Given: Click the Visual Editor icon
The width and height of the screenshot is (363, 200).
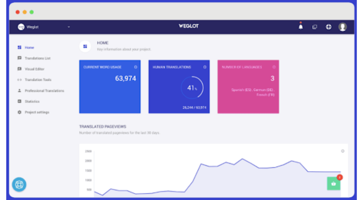Looking at the screenshot, I should [x=19, y=69].
